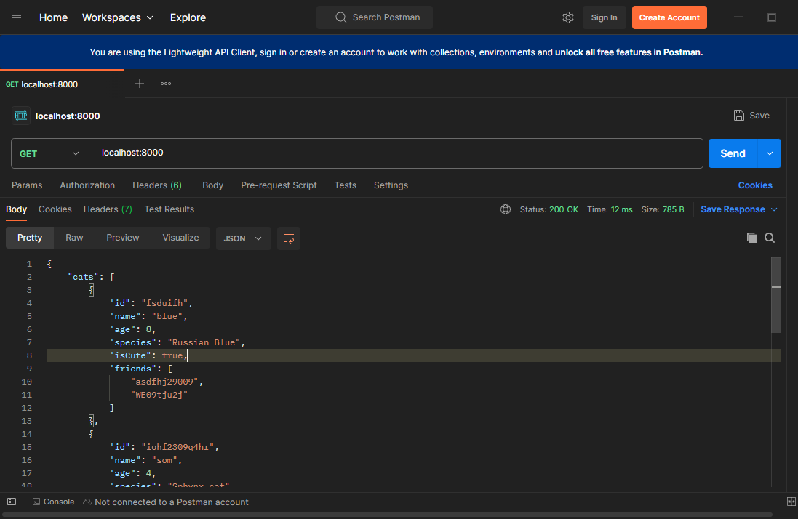Click the 200 OK status text
798x519 pixels.
[563, 209]
